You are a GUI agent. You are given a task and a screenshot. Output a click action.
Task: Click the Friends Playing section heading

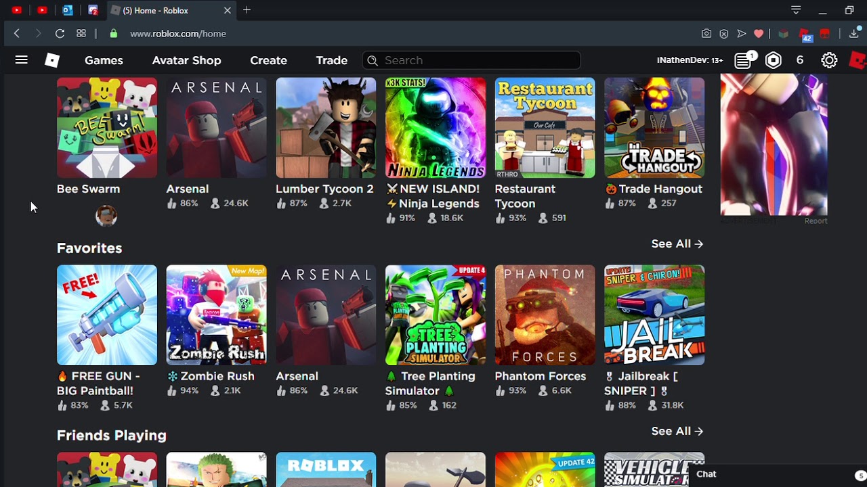(112, 436)
